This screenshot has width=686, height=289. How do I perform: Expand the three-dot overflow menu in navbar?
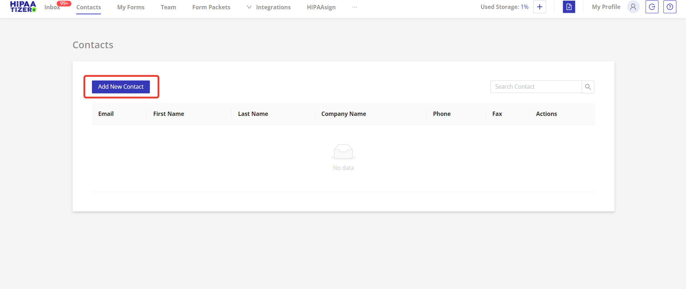354,7
